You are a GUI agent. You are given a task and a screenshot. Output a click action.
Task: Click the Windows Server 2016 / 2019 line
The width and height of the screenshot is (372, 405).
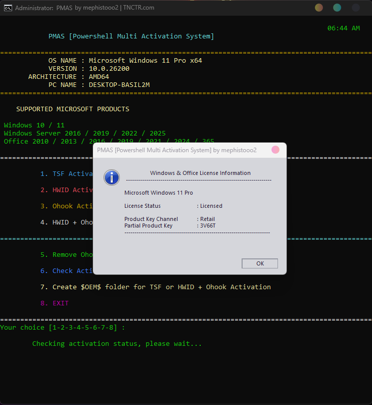tap(85, 133)
